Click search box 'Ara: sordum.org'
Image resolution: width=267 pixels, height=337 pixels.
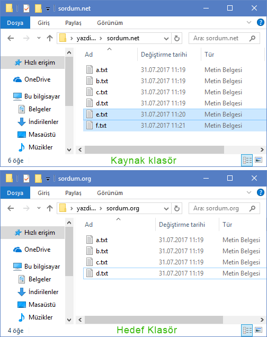click(x=224, y=208)
